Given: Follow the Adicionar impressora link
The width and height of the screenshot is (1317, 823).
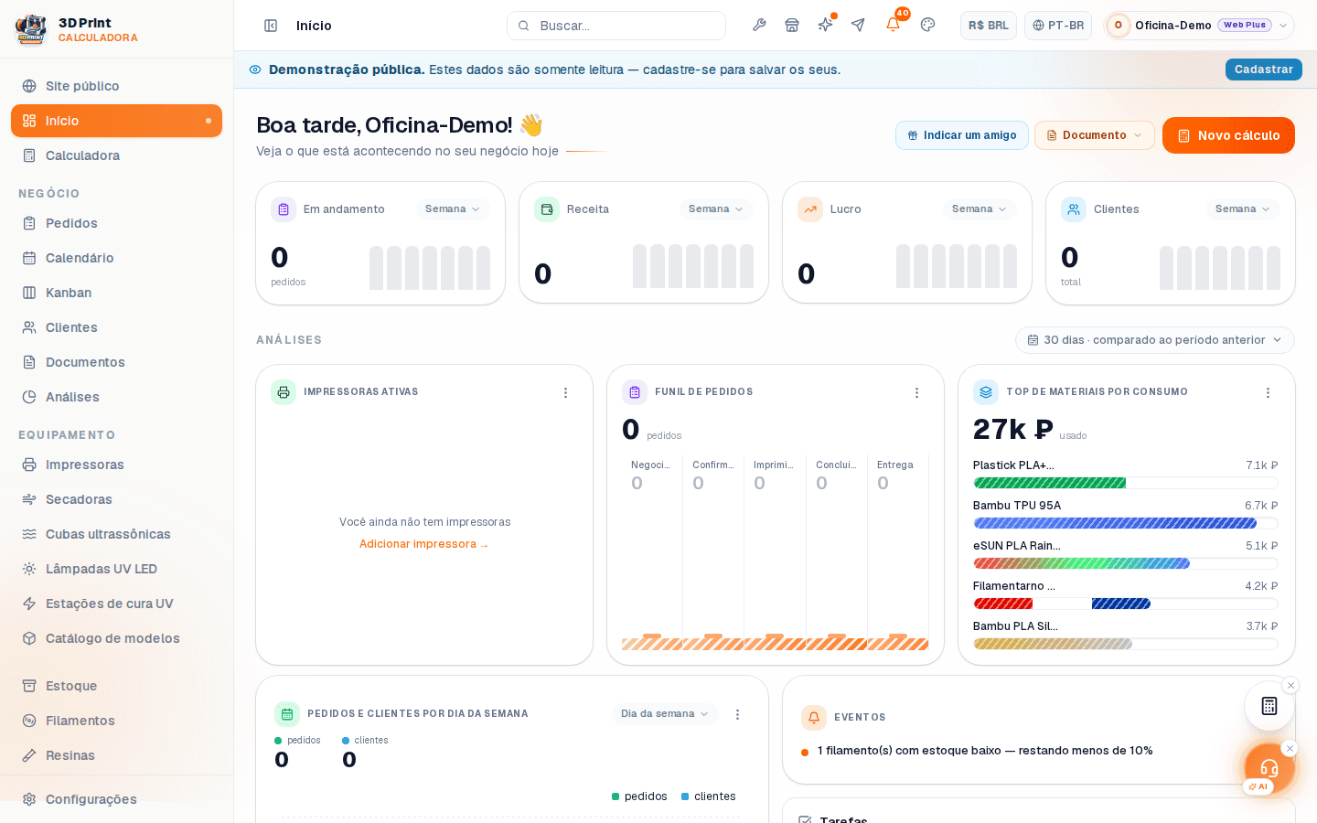Looking at the screenshot, I should coord(423,544).
